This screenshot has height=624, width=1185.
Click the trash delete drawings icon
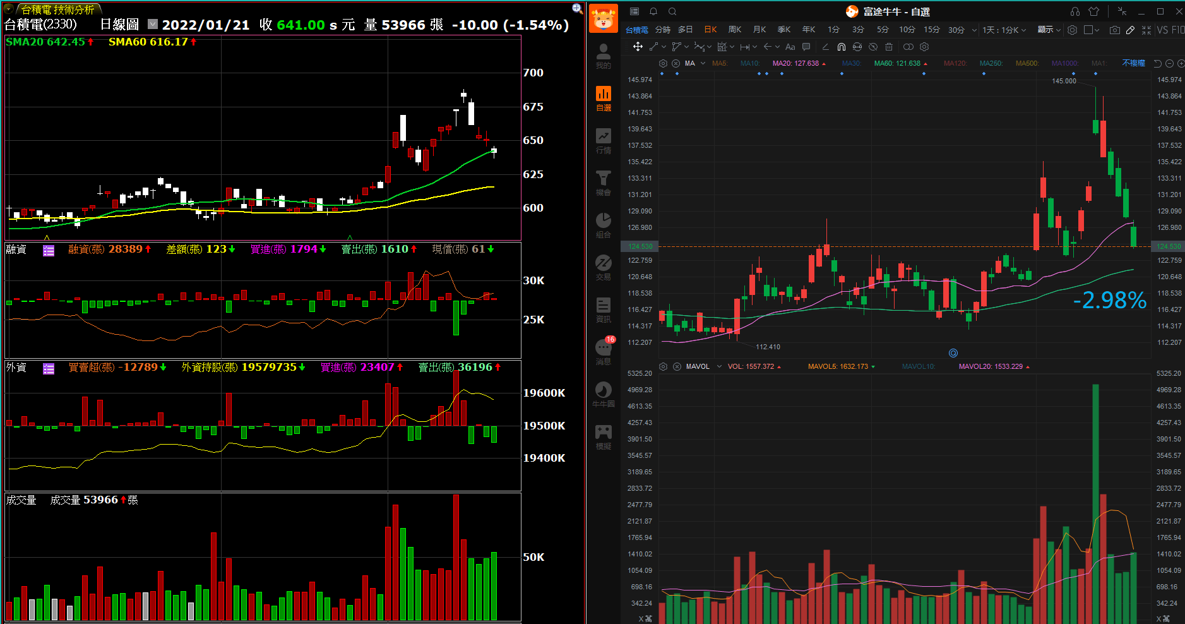(x=889, y=47)
